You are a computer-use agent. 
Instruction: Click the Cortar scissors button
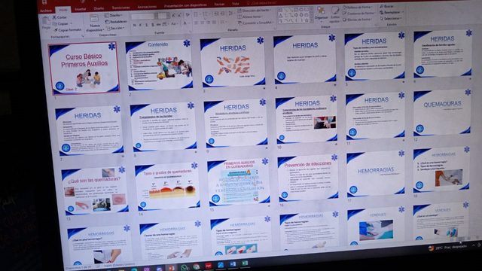pyautogui.click(x=59, y=17)
